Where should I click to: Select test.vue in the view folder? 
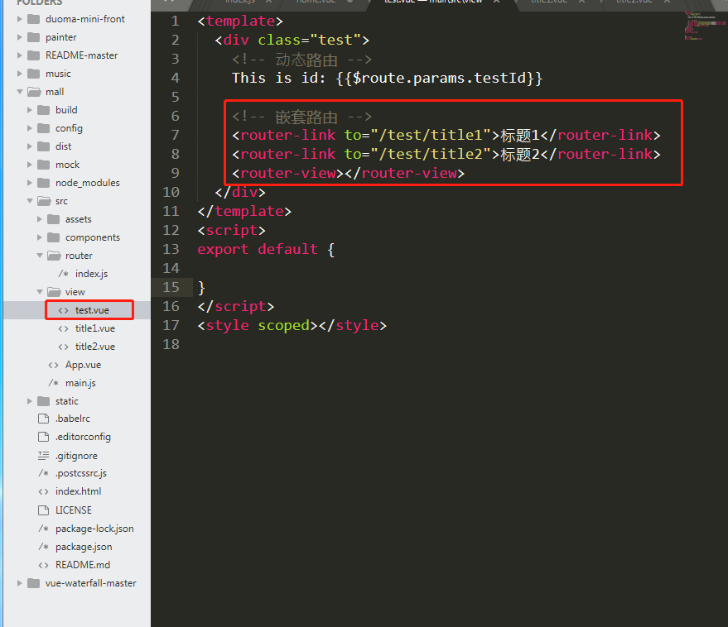point(91,310)
